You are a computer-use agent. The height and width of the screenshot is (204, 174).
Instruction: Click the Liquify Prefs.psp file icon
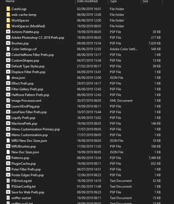pyautogui.click(x=8, y=118)
